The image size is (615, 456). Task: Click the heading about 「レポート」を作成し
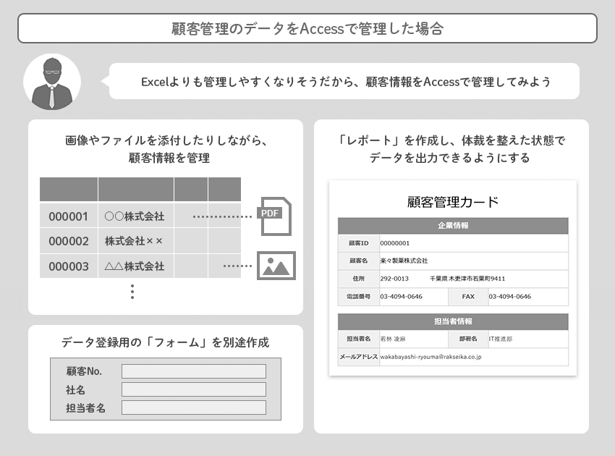[451, 149]
